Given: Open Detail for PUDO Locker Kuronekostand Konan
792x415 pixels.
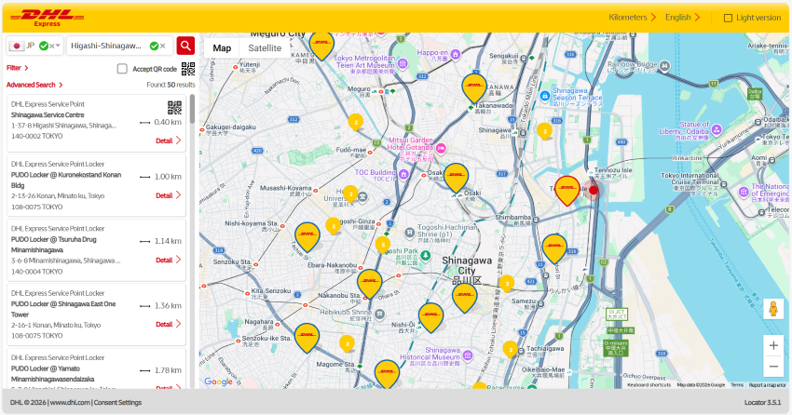Looking at the screenshot, I should point(168,195).
